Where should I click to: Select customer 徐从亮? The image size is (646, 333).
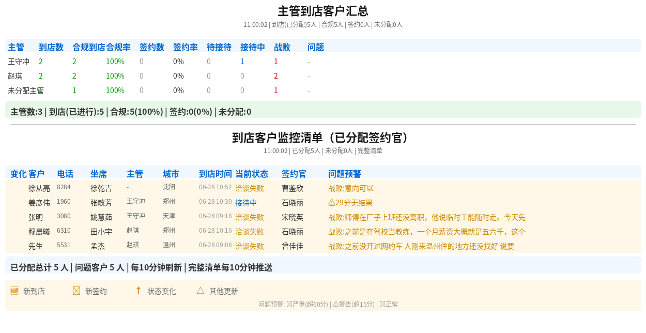[39, 188]
